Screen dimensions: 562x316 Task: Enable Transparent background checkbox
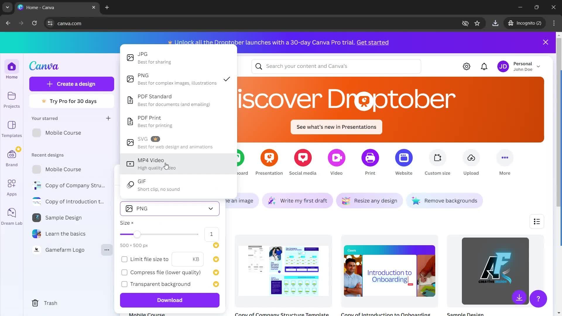[x=124, y=284]
